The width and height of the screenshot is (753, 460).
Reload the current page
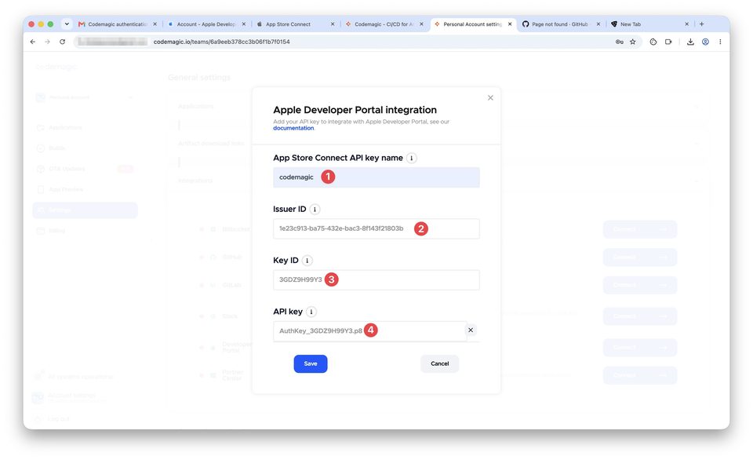[x=63, y=42]
